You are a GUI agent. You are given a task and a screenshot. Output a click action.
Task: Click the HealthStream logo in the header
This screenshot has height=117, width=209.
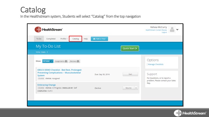(48, 29)
